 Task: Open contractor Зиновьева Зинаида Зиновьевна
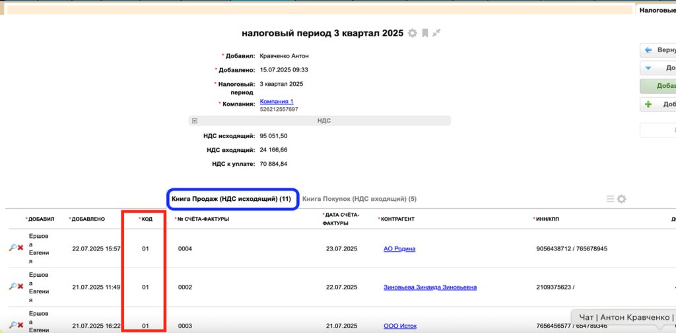(x=430, y=287)
